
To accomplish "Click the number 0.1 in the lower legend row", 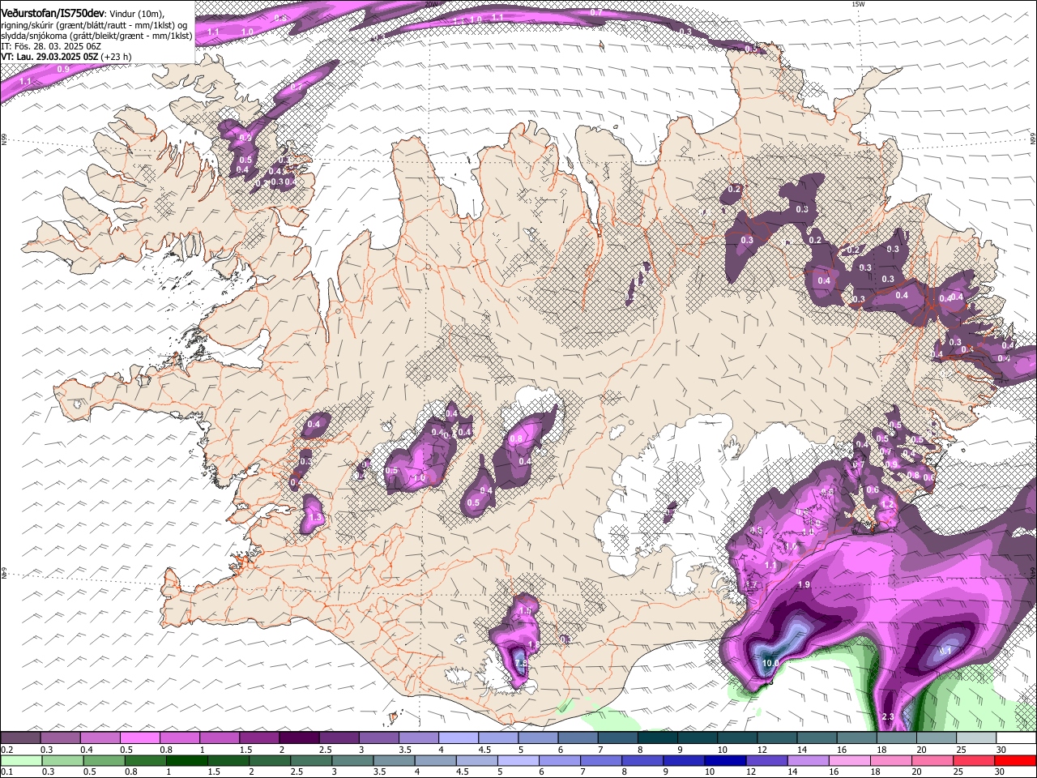I will [x=6, y=772].
